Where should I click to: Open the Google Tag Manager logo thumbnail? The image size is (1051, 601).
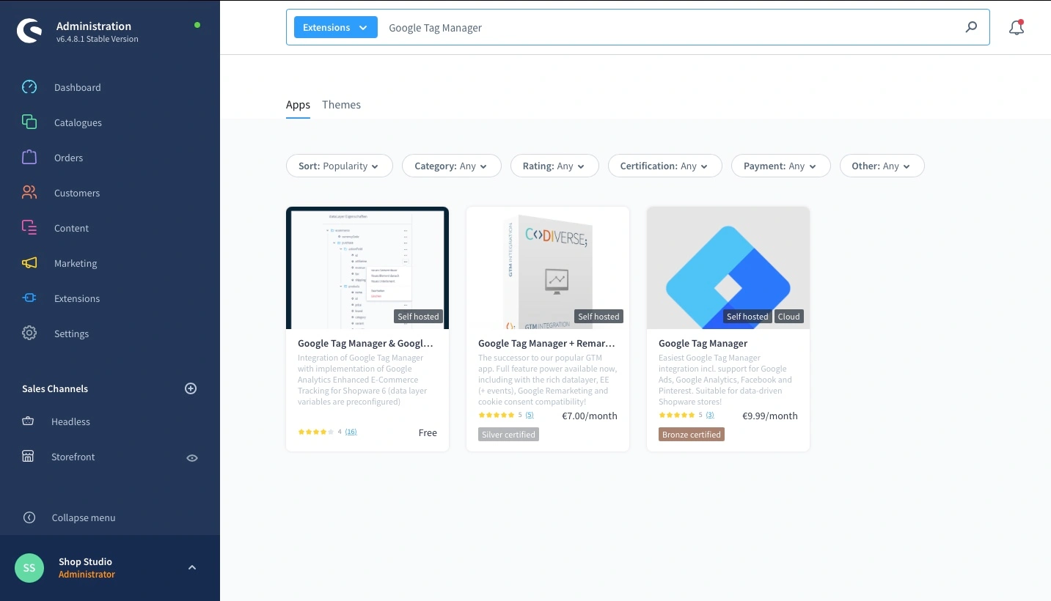click(728, 268)
